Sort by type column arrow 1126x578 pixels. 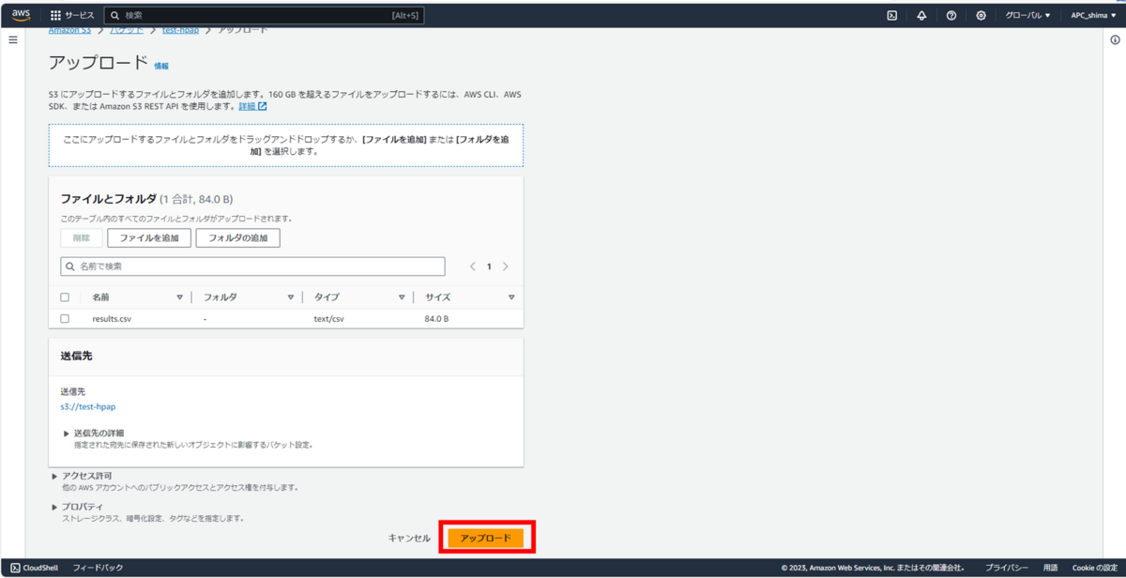[x=402, y=297]
